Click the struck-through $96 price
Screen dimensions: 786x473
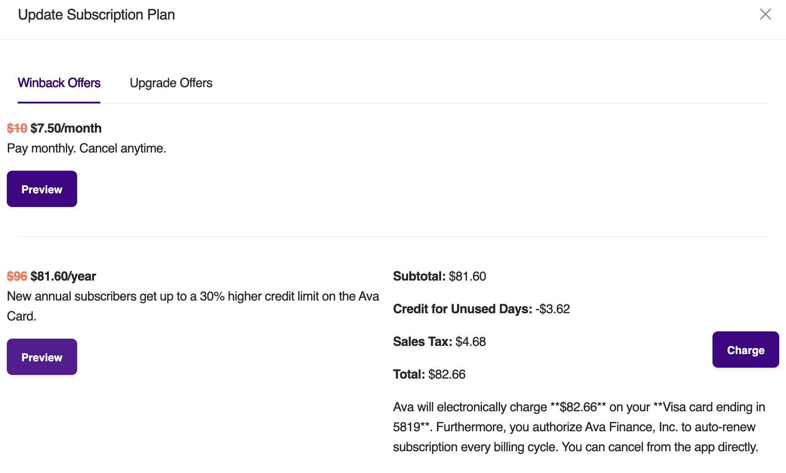17,276
